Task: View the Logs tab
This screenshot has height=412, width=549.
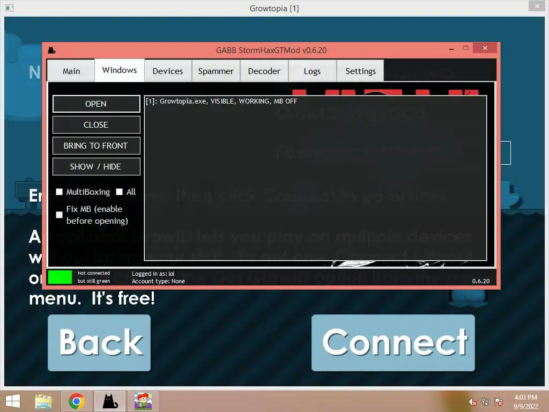Action: (312, 71)
